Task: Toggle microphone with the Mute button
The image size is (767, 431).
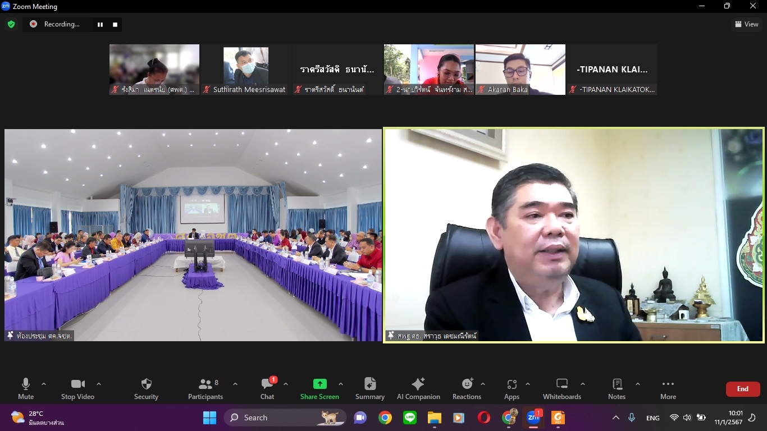Action: click(26, 388)
